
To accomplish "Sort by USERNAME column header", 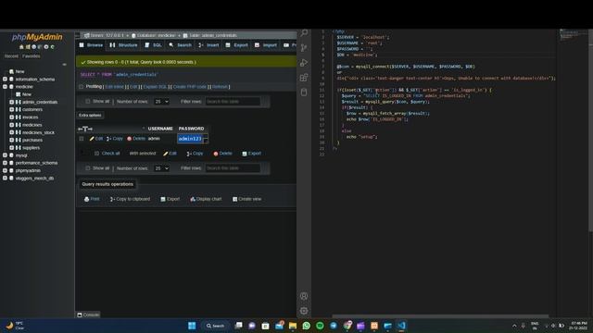I will [x=160, y=129].
